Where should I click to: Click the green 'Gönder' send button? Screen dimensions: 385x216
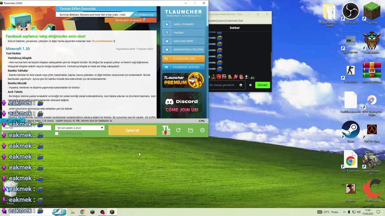(x=263, y=85)
